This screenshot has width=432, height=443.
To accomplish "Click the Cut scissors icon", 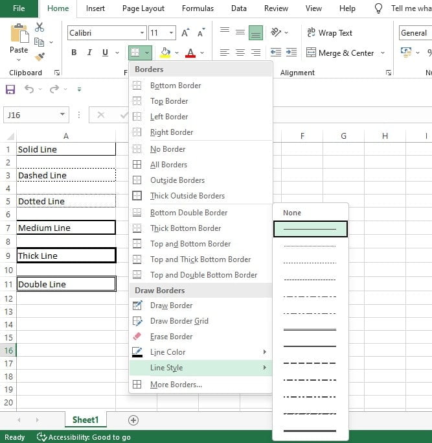I will (x=40, y=27).
